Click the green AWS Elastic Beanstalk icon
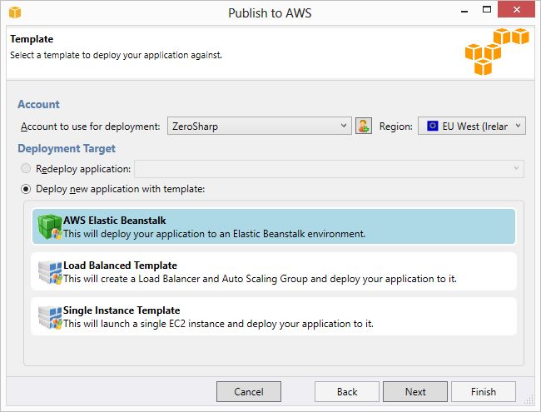The height and width of the screenshot is (412, 541). point(50,226)
